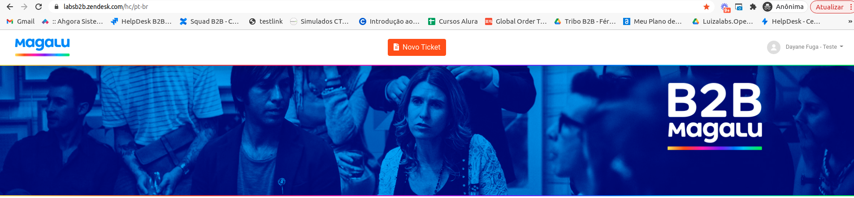Show hidden bookmarks with the double chevron

click(850, 21)
